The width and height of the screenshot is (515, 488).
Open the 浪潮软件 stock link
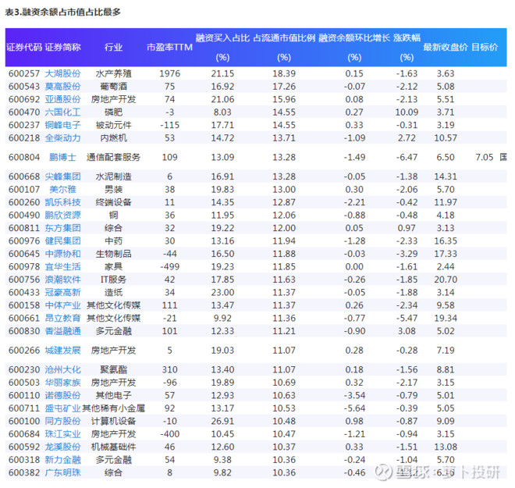point(62,280)
